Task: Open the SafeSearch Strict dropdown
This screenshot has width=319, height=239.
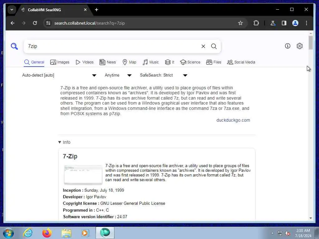Action: pyautogui.click(x=164, y=75)
